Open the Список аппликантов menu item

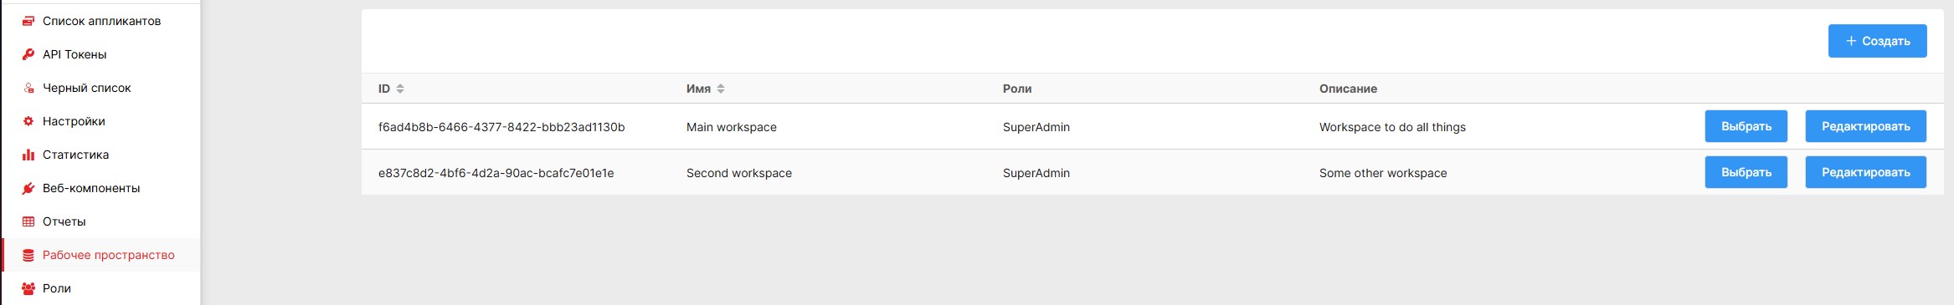(101, 21)
